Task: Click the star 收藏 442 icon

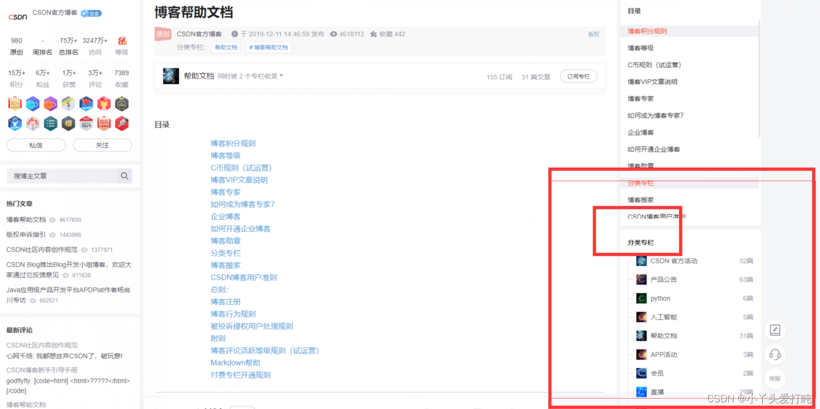Action: pyautogui.click(x=373, y=34)
